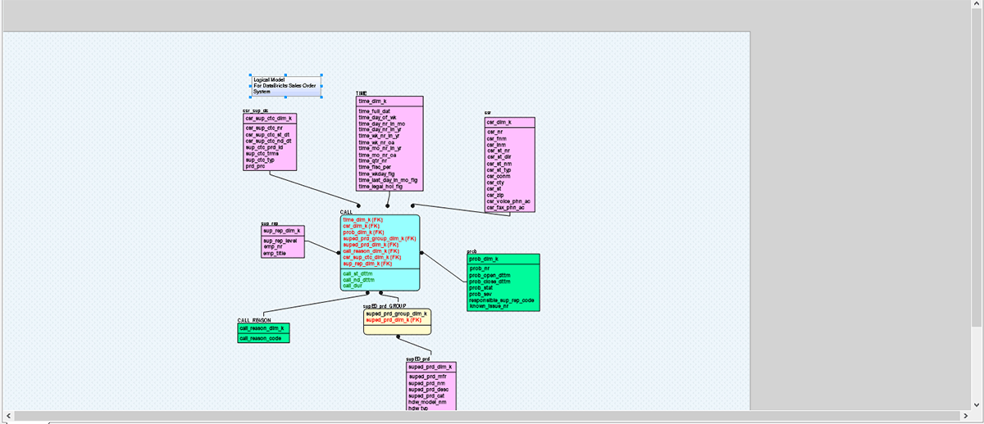
Task: Click the horizontal scrollbar left arrow
Action: [7, 417]
